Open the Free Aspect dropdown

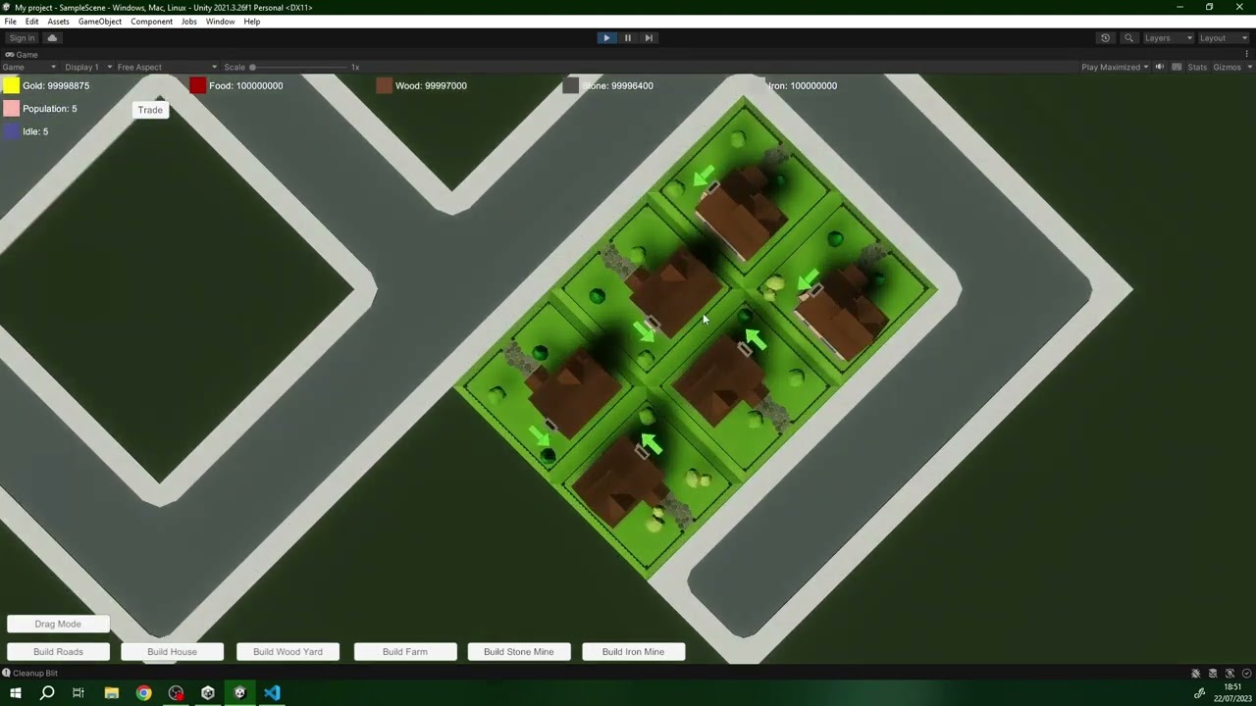click(x=167, y=67)
